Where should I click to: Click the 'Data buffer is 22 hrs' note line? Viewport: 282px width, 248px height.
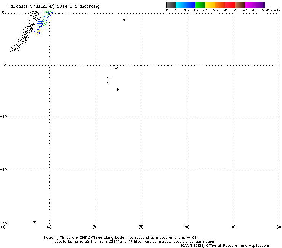134,242
